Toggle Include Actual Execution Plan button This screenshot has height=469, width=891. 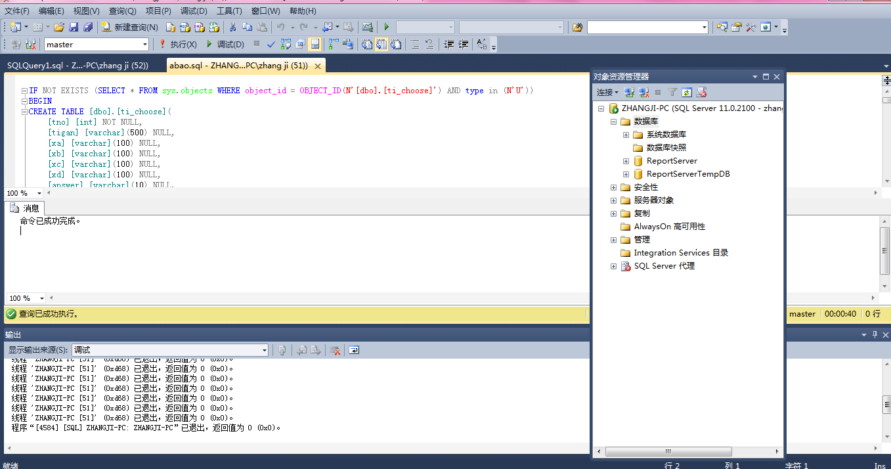pyautogui.click(x=333, y=45)
